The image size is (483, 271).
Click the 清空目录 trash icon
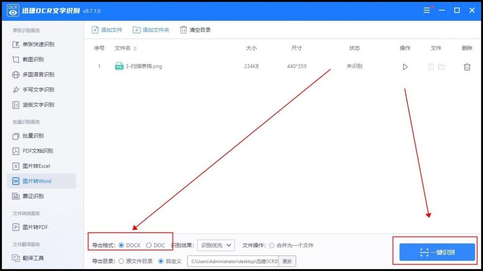[x=184, y=30]
